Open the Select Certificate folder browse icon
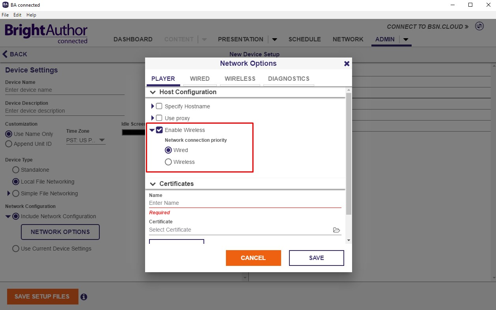496x310 pixels. 336,230
